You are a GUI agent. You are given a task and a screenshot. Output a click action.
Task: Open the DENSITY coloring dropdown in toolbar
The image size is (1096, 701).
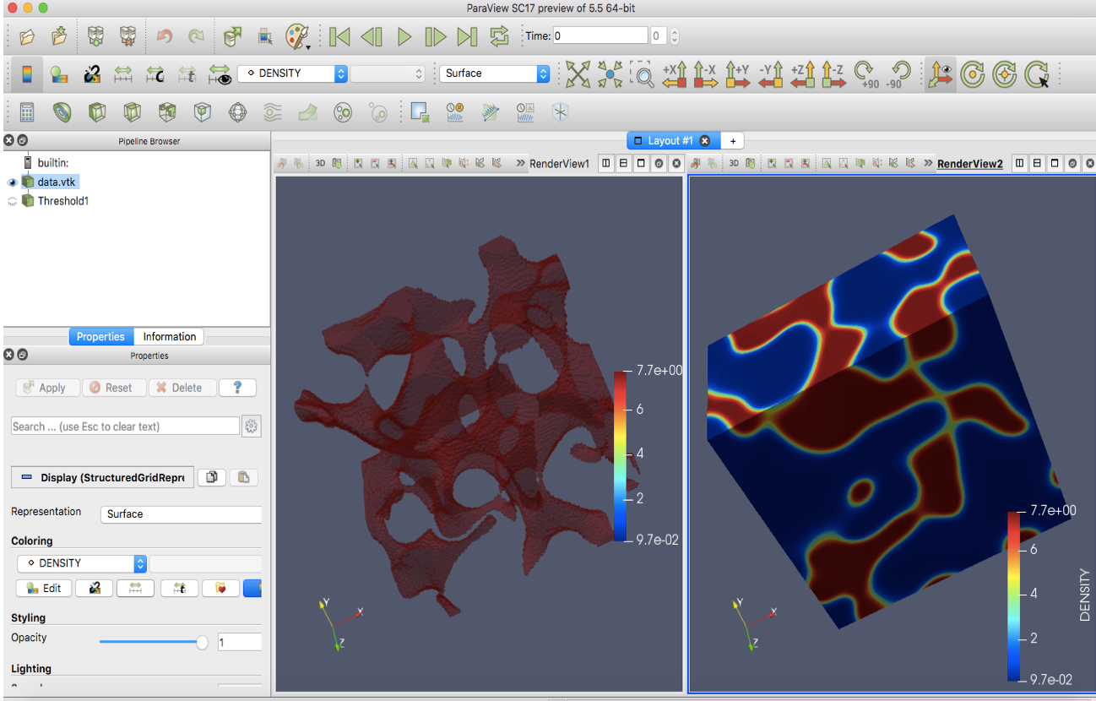coord(292,73)
